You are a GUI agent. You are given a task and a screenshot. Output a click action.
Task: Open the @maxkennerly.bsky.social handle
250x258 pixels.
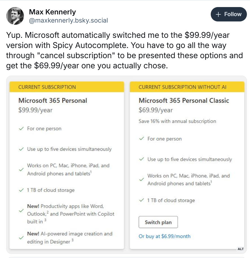tap(68, 20)
